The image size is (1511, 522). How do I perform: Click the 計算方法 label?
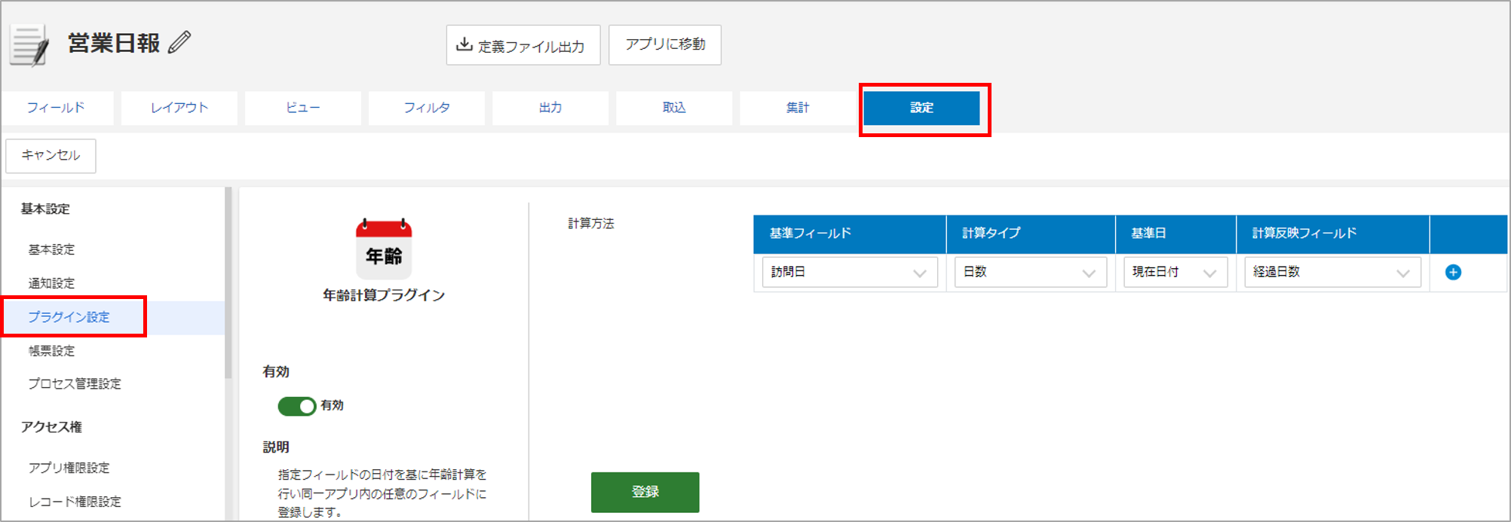tap(591, 224)
